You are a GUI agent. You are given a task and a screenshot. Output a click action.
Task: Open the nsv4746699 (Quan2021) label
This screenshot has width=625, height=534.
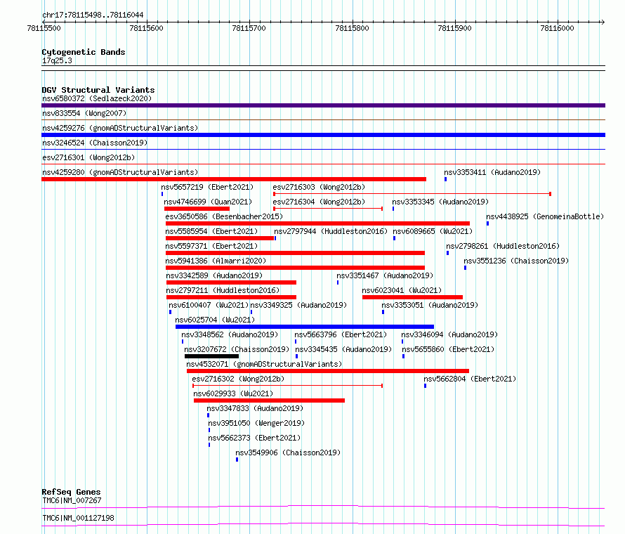pyautogui.click(x=208, y=202)
